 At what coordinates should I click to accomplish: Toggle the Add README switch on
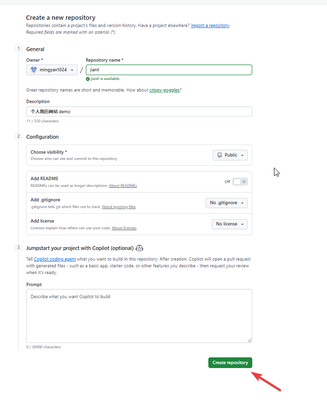tap(240, 182)
